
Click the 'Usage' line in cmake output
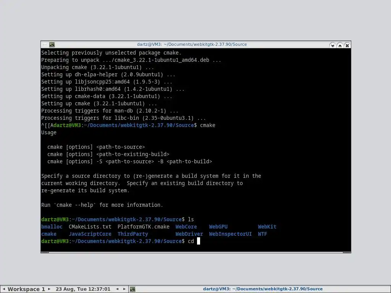coord(49,132)
